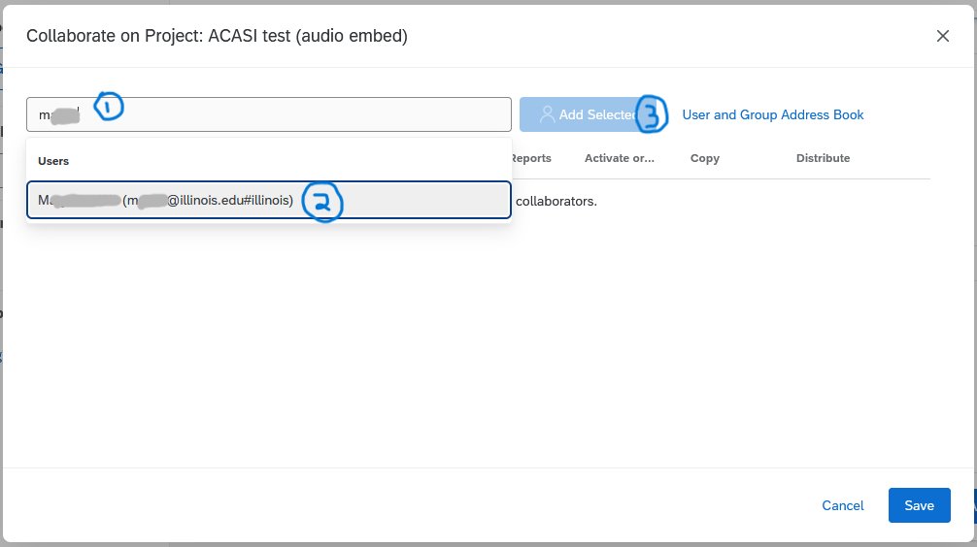Image resolution: width=977 pixels, height=547 pixels.
Task: Click the person icon on Add Selected
Action: 547,114
